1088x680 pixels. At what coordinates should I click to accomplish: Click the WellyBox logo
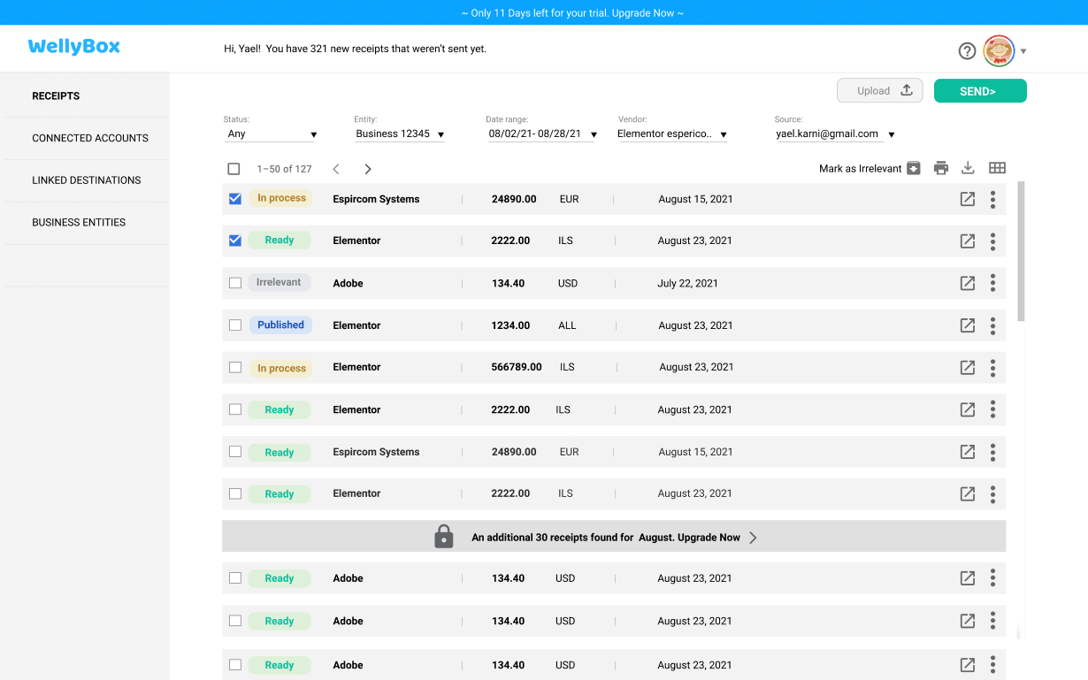pyautogui.click(x=74, y=47)
